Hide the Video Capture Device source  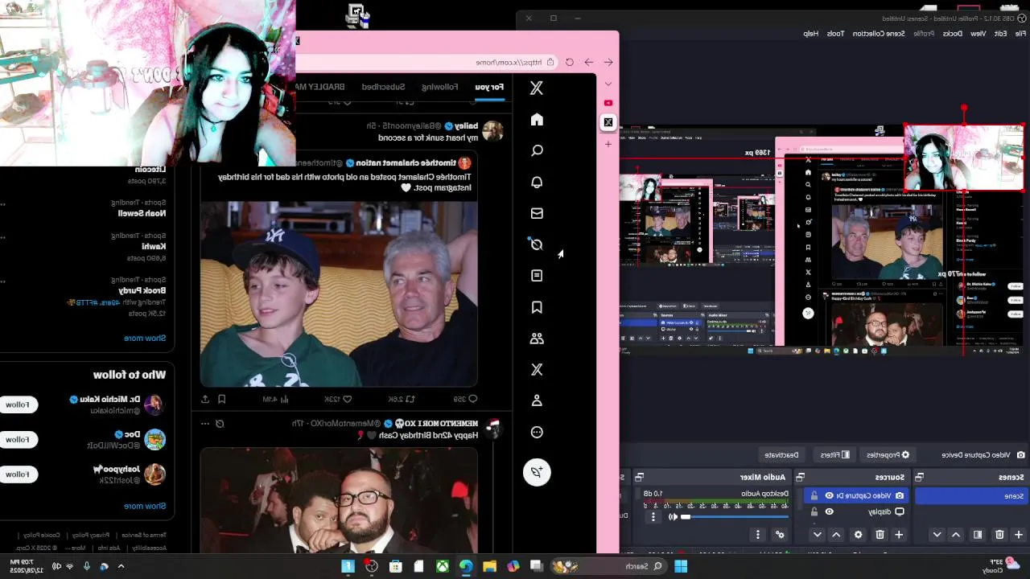pyautogui.click(x=829, y=495)
